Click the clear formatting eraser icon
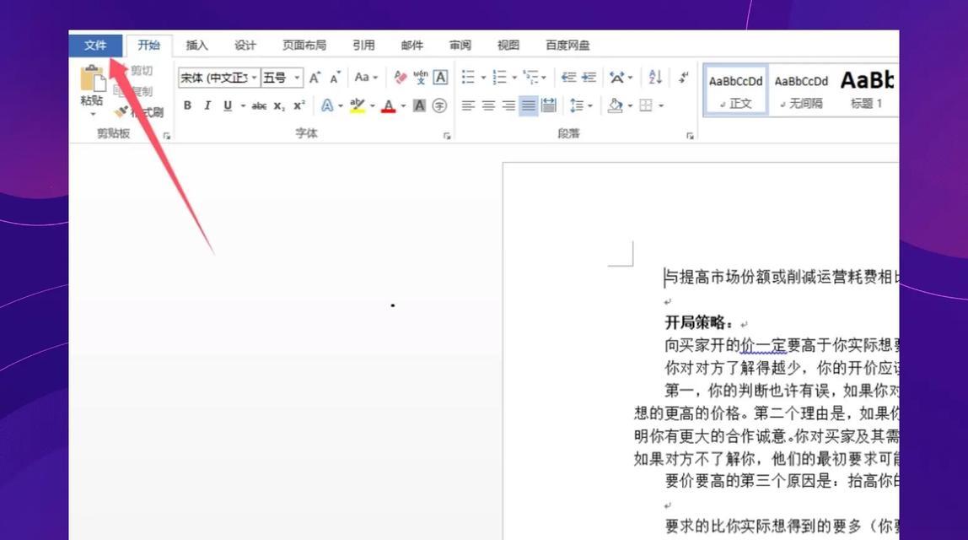 tap(401, 78)
